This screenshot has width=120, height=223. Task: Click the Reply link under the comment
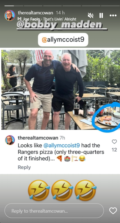(x=24, y=167)
